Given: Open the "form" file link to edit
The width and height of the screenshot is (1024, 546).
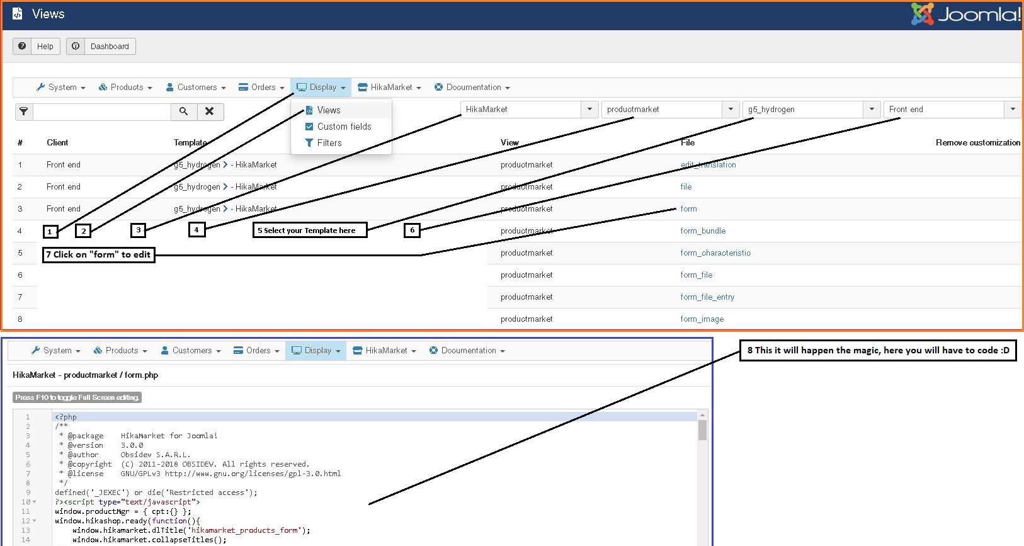Looking at the screenshot, I should point(688,209).
